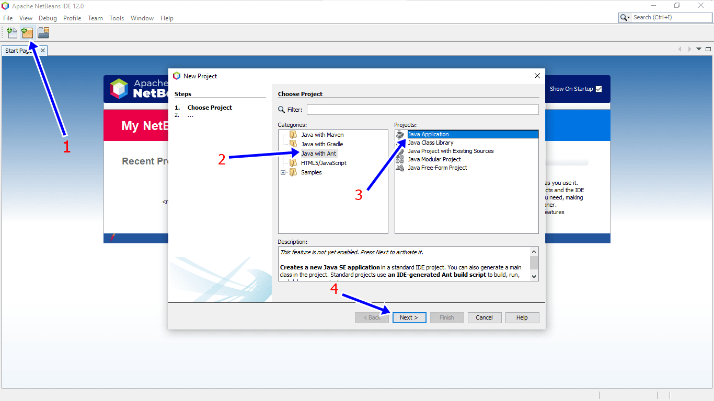The image size is (714, 401).
Task: Select the HTML5/JavaScript category
Action: 324,163
